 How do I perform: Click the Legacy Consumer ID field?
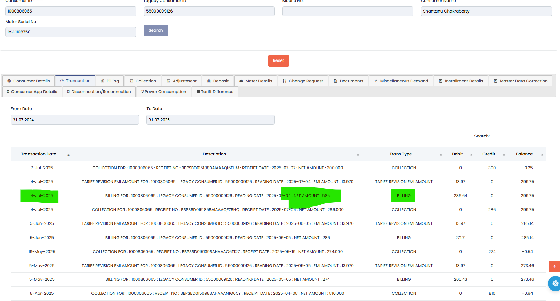point(209,11)
